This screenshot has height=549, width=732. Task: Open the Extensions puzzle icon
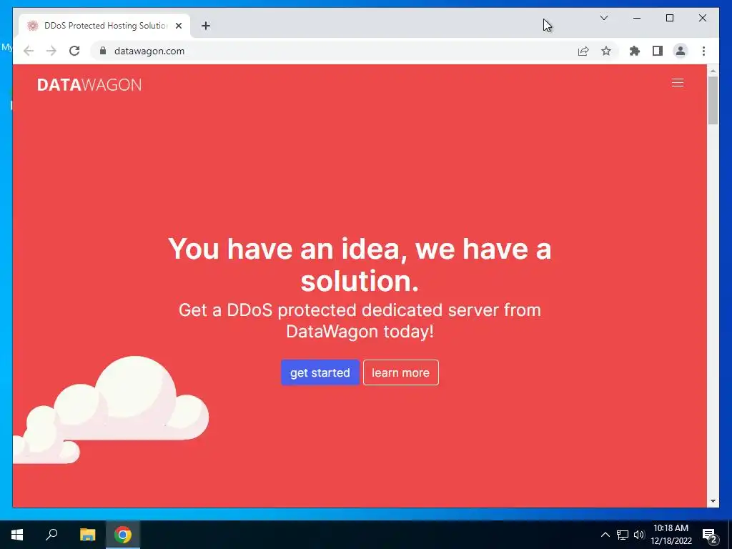pyautogui.click(x=635, y=51)
